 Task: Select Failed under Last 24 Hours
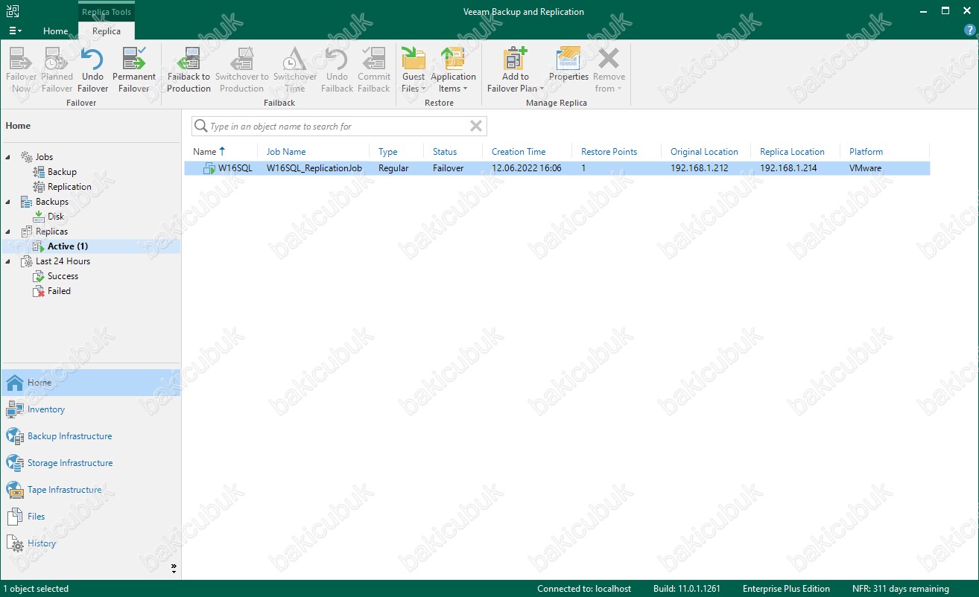point(59,291)
